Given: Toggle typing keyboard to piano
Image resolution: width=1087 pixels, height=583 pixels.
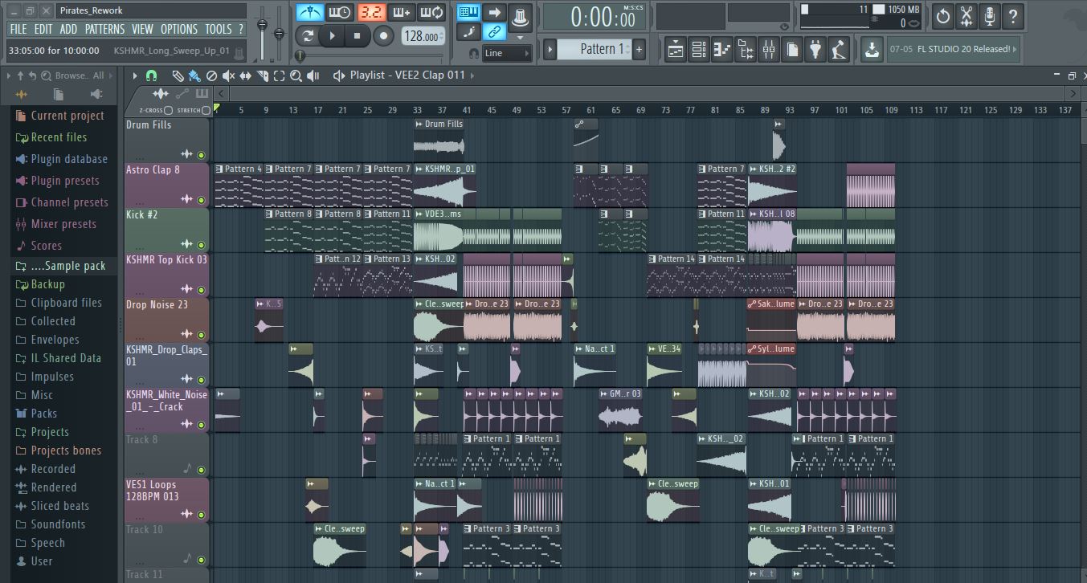Looking at the screenshot, I should tap(469, 12).
